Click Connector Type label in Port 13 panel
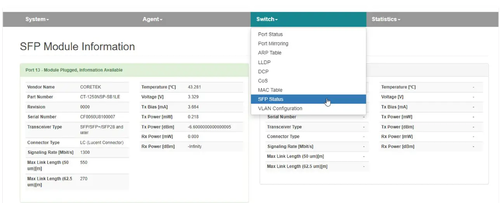 click(x=43, y=143)
